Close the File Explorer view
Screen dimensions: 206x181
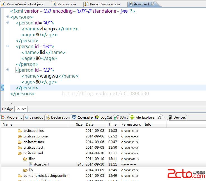159,117
